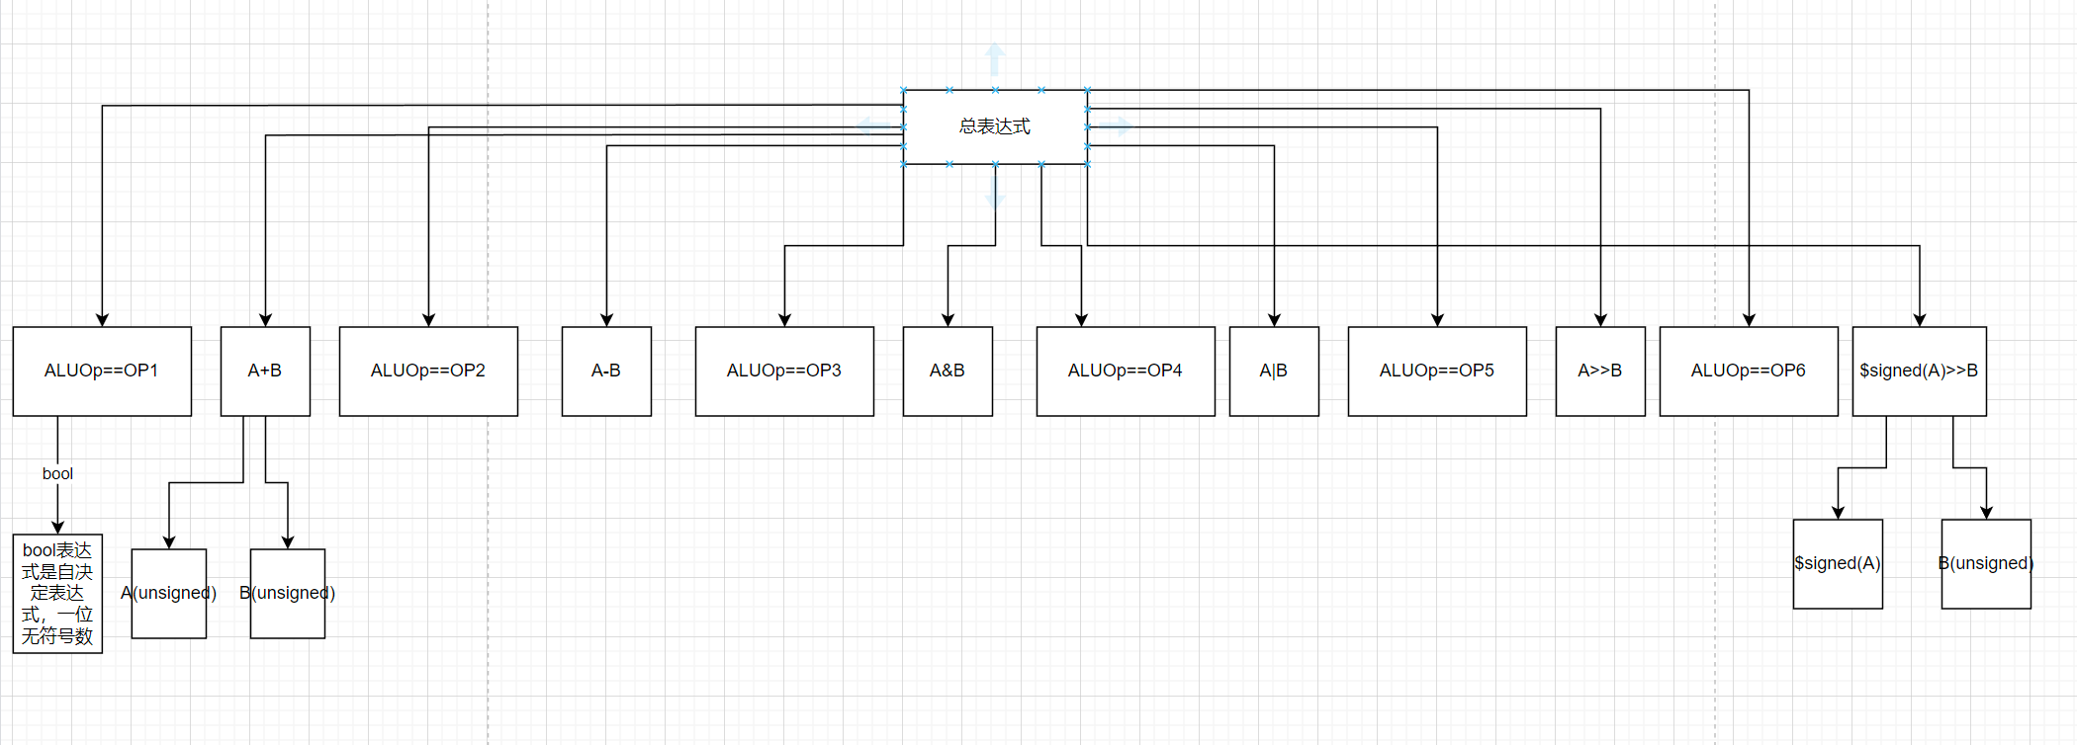Select the $signed(A)>>B node
The width and height of the screenshot is (2077, 745).
coord(1919,371)
